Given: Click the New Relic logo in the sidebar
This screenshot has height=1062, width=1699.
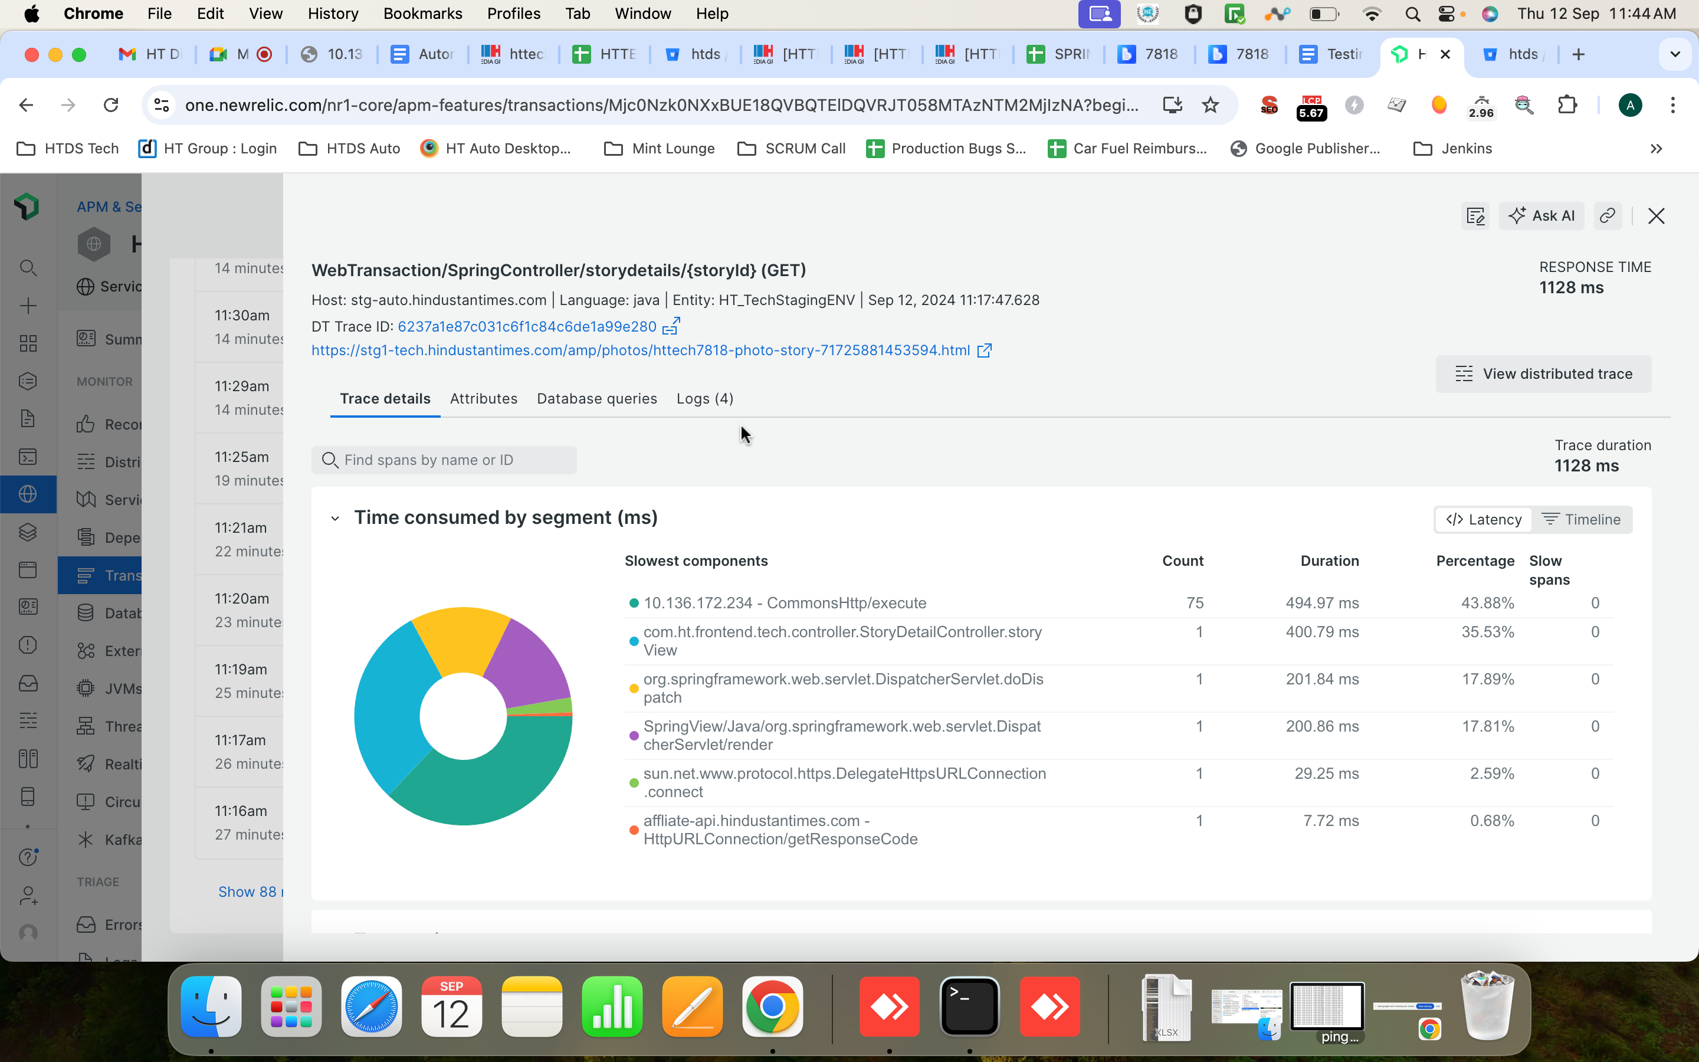Looking at the screenshot, I should click(x=27, y=206).
